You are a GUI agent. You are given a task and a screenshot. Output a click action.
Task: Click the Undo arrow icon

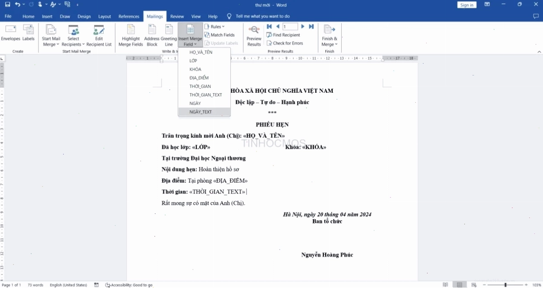[17, 5]
